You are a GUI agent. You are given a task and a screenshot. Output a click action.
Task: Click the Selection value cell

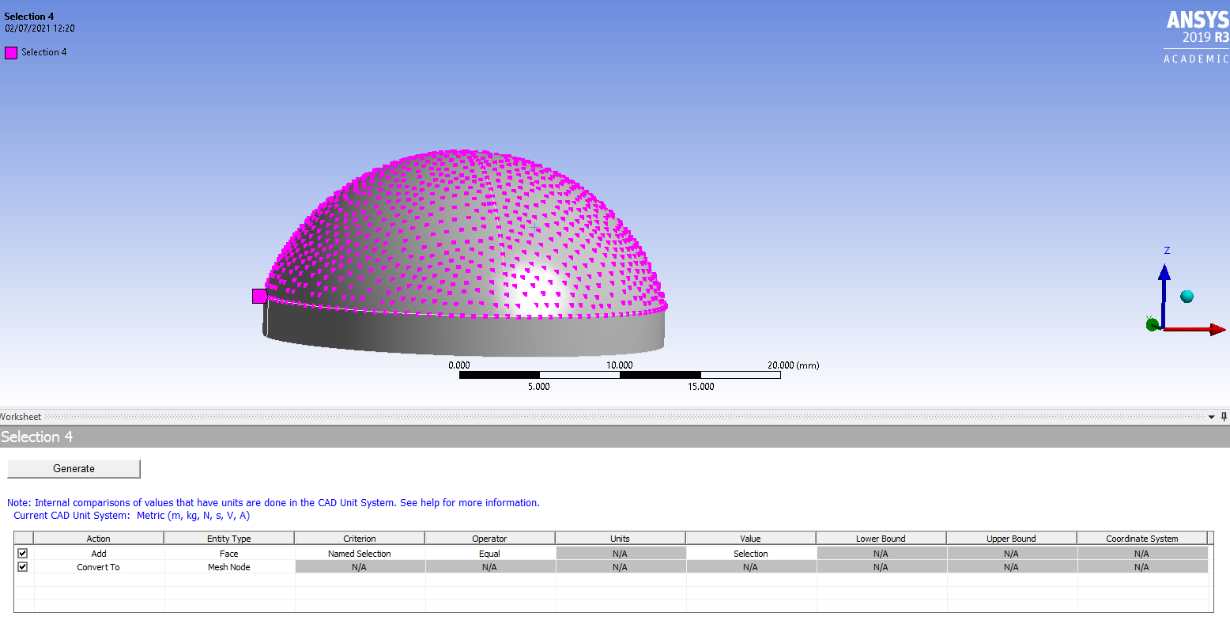[751, 554]
